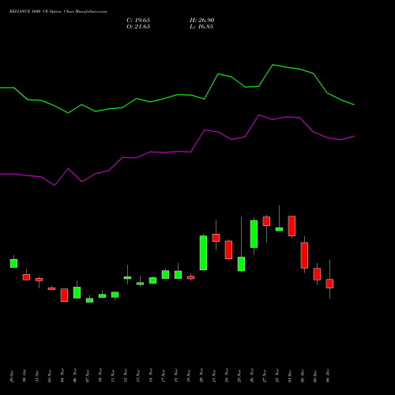Click the last red candle for 04 Dec
Screen dimensions: 395x395
coord(329,284)
